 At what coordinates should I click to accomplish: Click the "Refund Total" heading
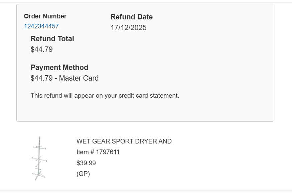[x=52, y=39]
